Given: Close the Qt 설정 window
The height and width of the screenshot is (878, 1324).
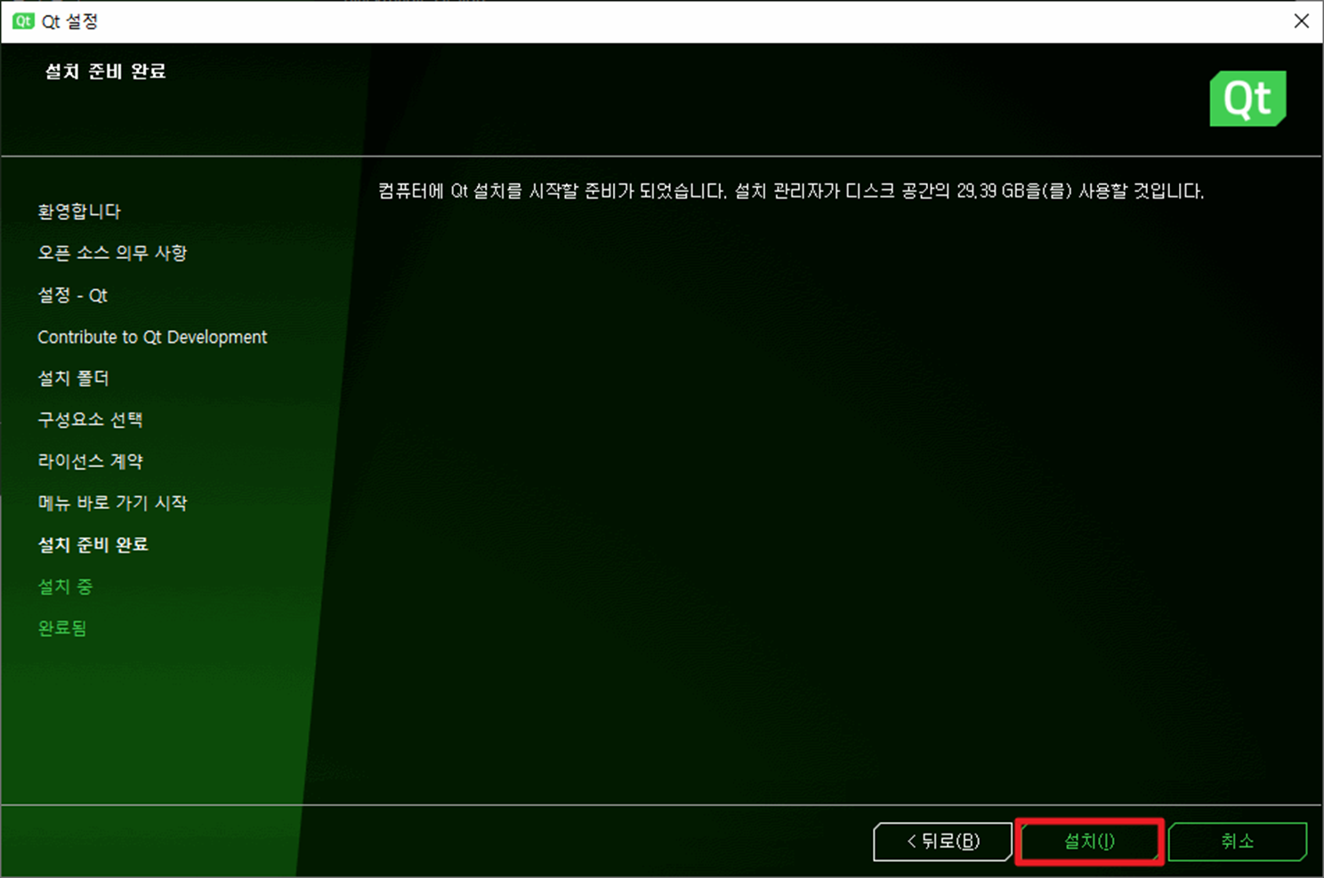Looking at the screenshot, I should click(x=1301, y=20).
